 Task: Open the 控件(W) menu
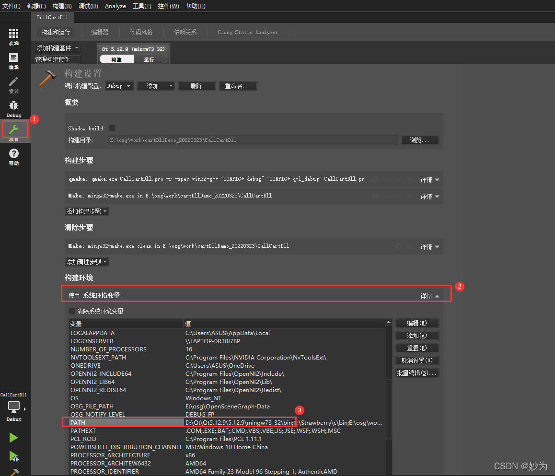point(168,6)
